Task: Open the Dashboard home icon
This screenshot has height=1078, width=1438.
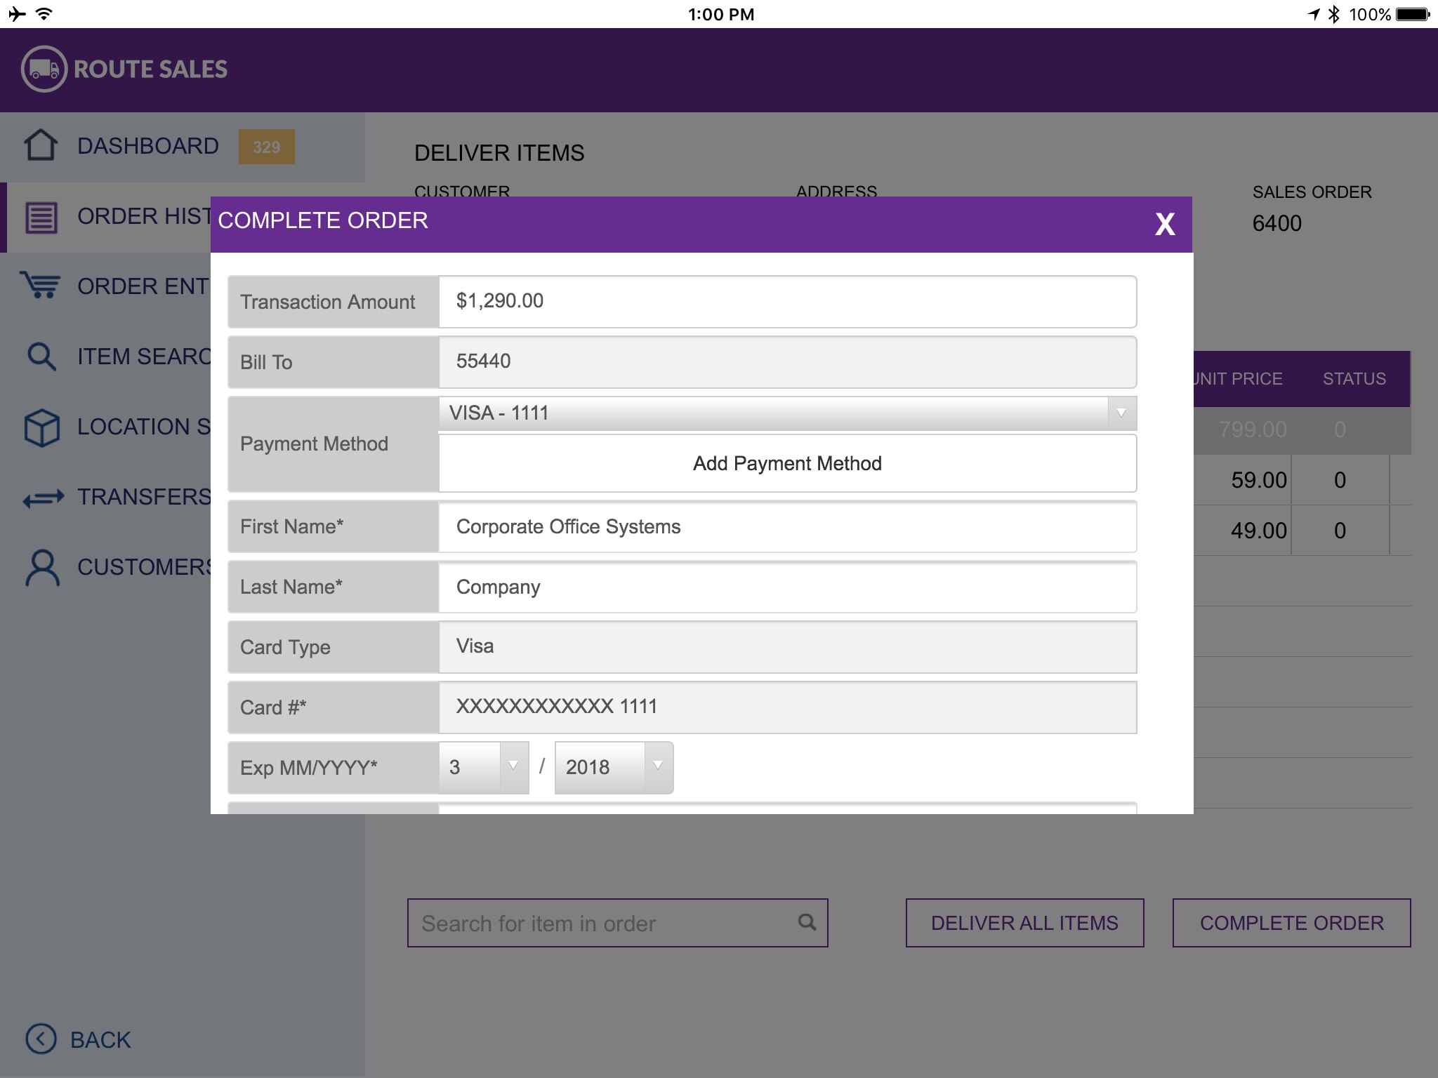Action: 41,145
